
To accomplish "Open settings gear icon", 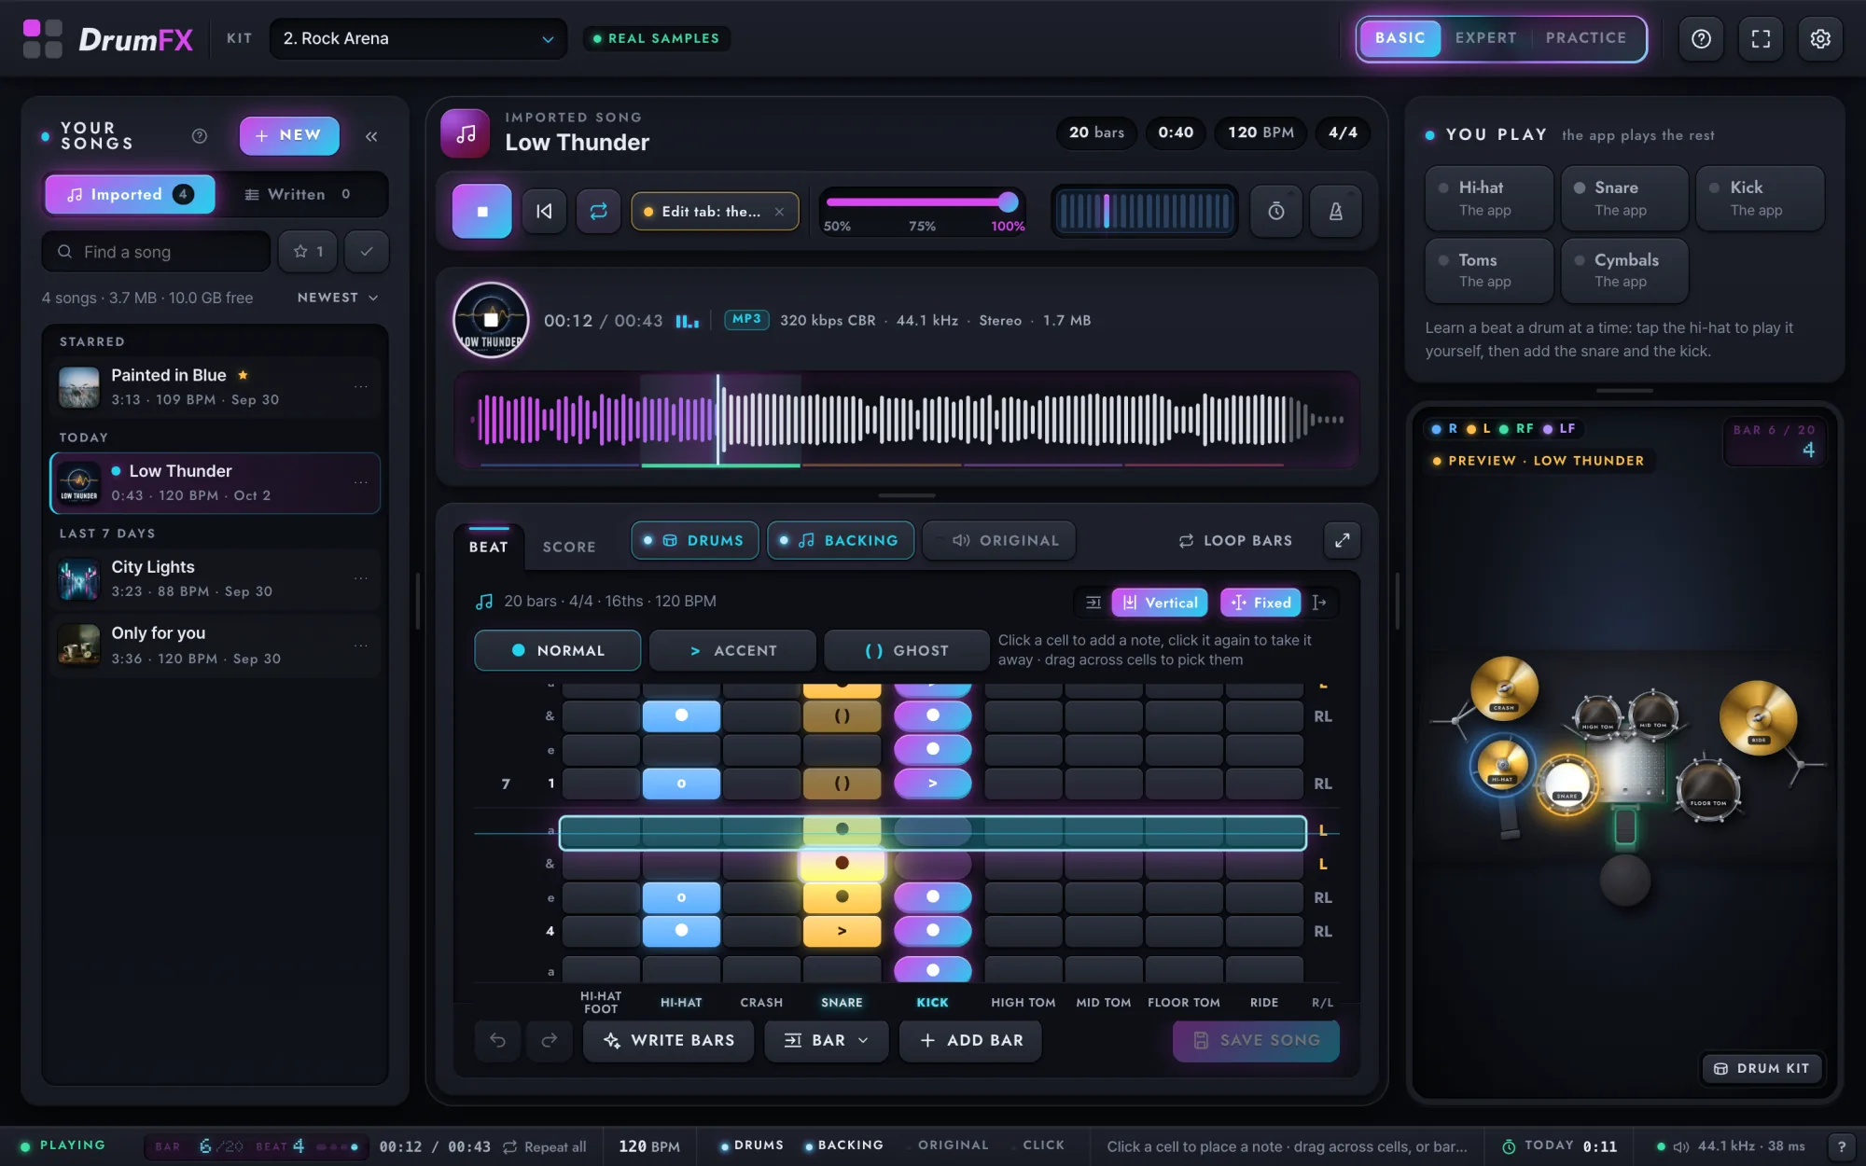I will [x=1820, y=38].
